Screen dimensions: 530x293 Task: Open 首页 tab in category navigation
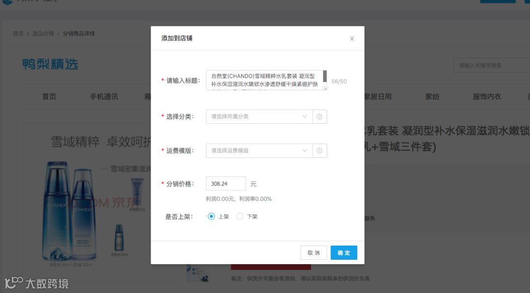pos(49,97)
